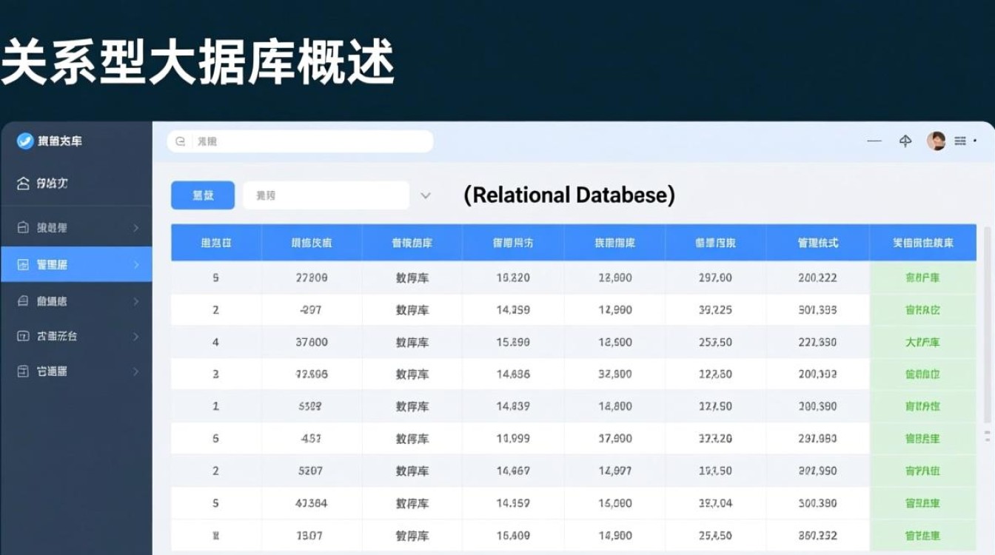
Task: Open the filter dropdown next to the blue button
Action: (425, 195)
